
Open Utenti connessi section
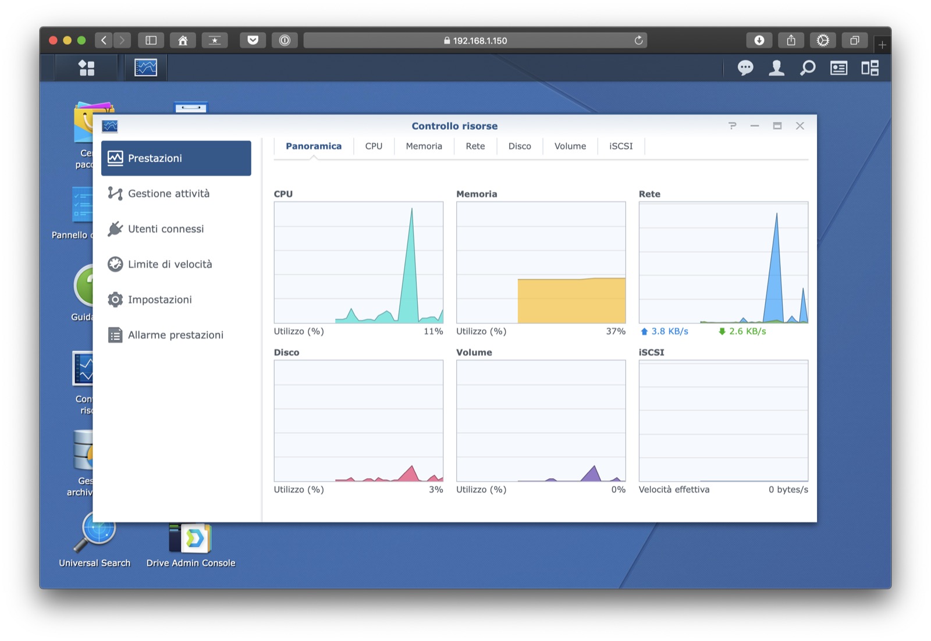click(166, 229)
